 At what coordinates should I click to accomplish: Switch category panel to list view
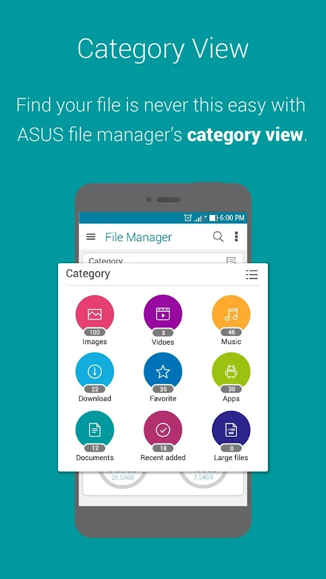click(252, 274)
